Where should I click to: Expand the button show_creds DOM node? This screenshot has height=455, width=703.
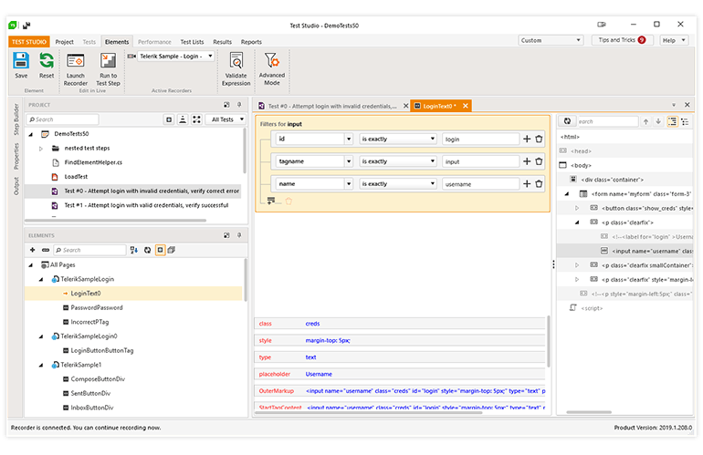577,208
